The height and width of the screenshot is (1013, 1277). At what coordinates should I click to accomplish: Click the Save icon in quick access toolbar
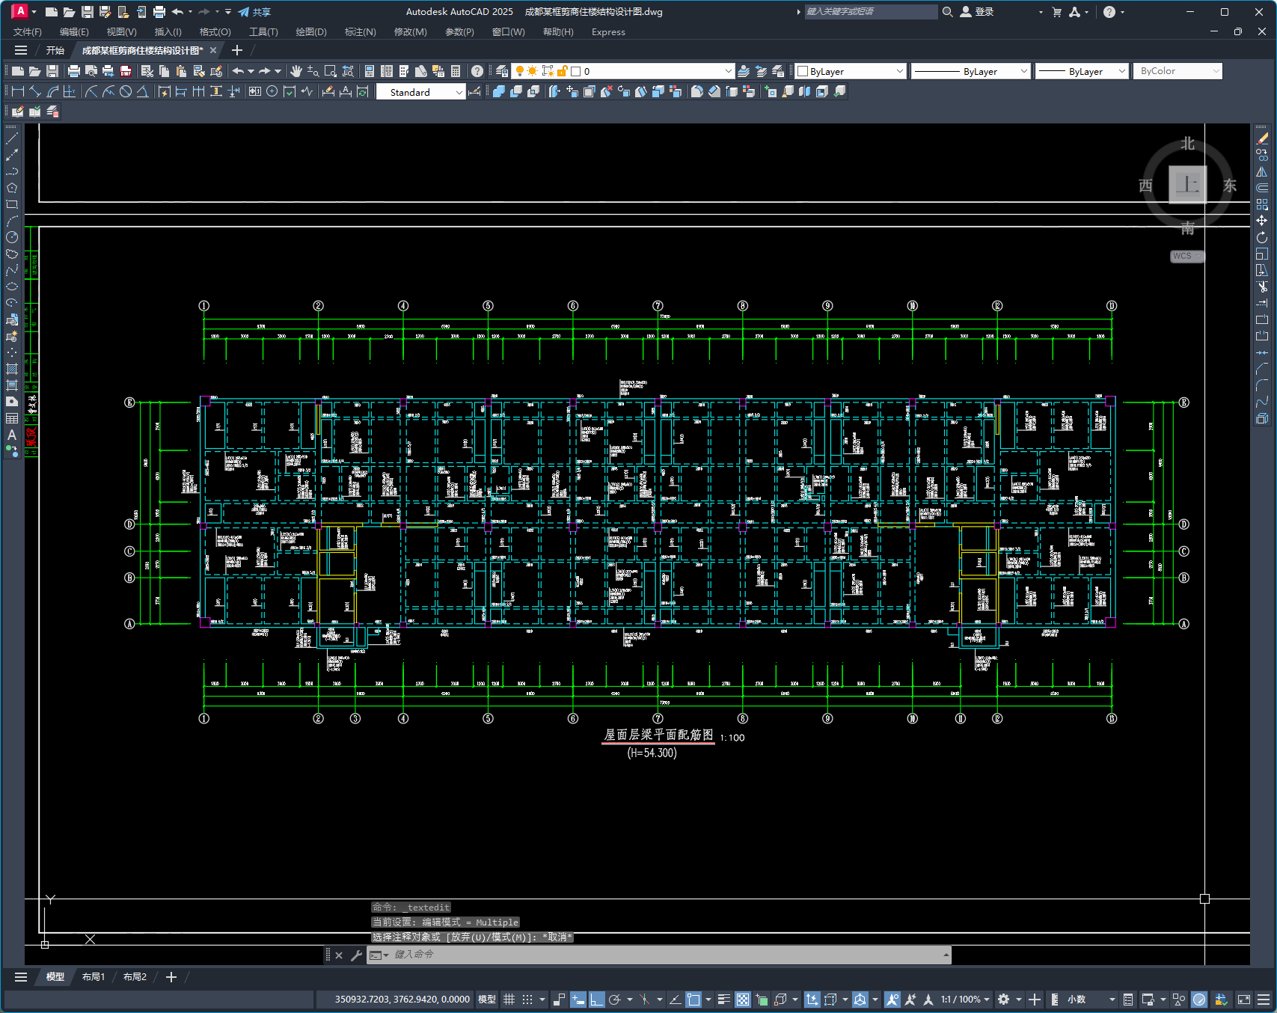pyautogui.click(x=88, y=12)
